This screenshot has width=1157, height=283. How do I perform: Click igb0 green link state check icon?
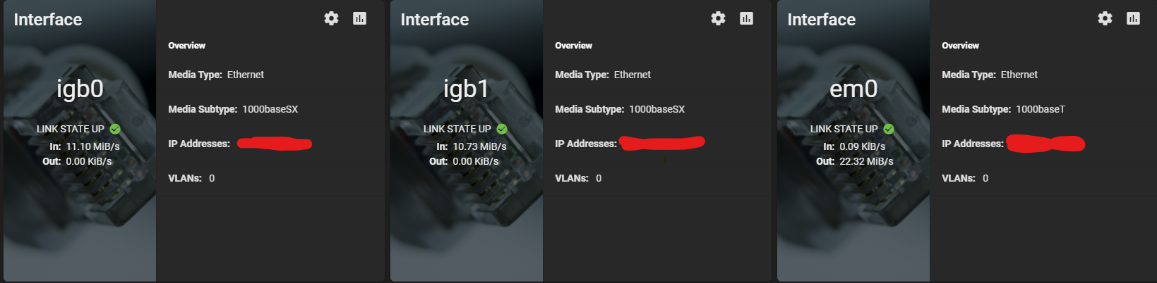[x=115, y=129]
